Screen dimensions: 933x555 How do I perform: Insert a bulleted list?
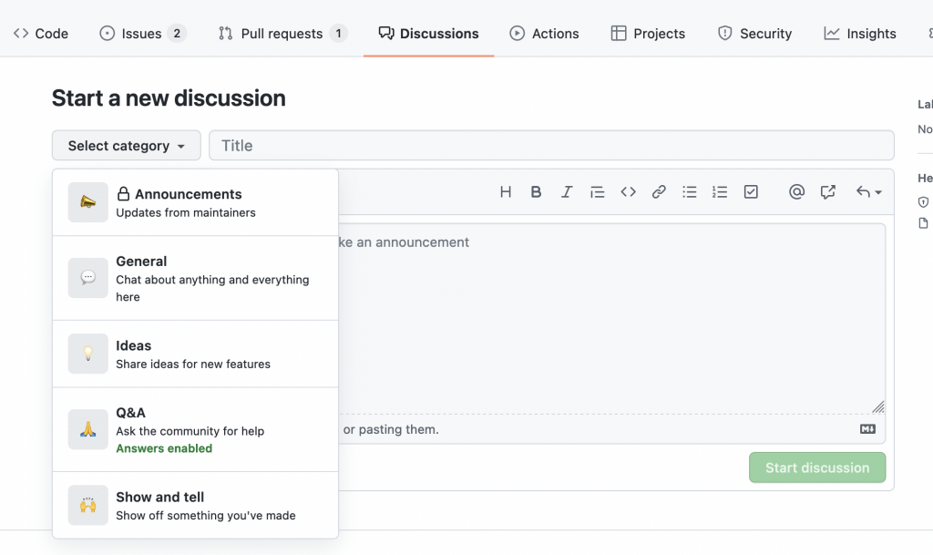coord(690,191)
